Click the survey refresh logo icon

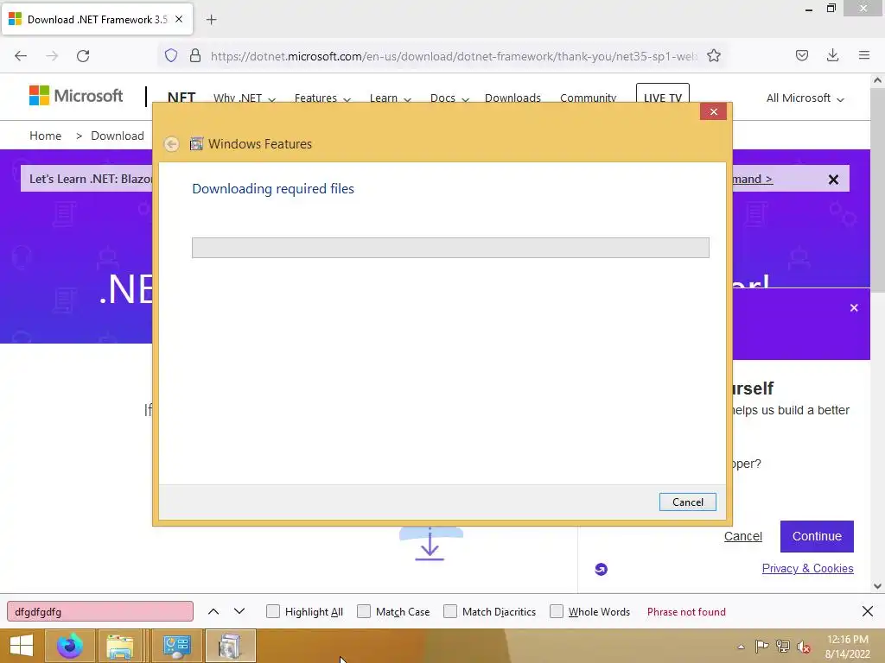click(602, 570)
